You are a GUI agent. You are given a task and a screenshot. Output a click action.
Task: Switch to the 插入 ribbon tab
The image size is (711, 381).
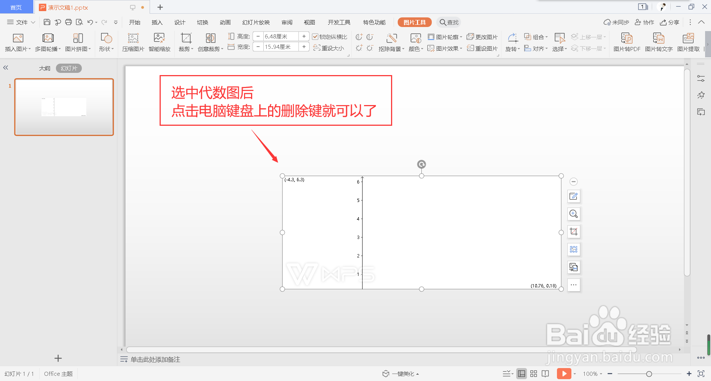pyautogui.click(x=157, y=22)
